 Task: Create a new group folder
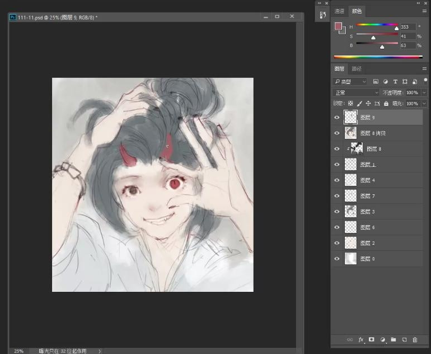393,339
